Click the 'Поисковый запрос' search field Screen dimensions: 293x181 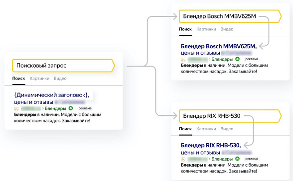63,66
